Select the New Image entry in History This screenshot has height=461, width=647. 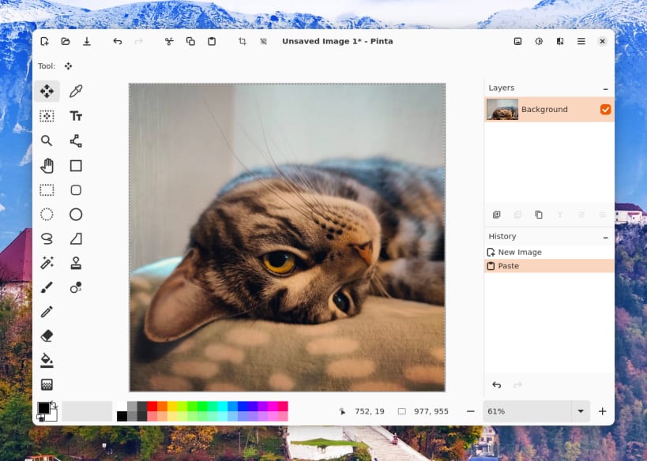pos(520,251)
